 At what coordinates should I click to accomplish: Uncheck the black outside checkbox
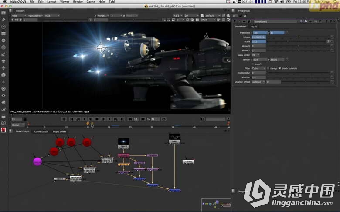tap(280, 68)
